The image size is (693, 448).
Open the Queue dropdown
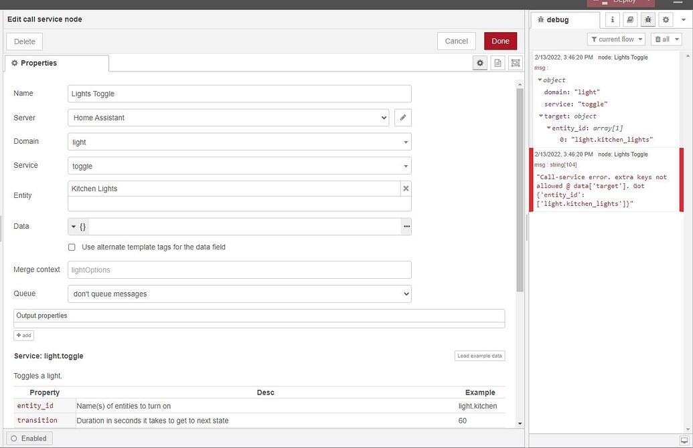(239, 293)
